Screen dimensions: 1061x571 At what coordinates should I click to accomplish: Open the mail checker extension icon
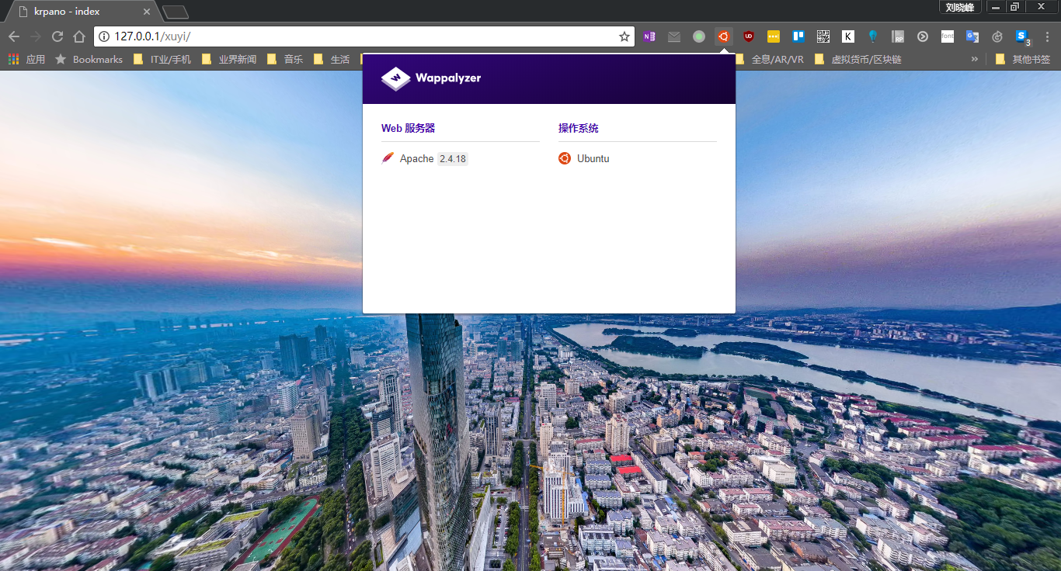(x=674, y=36)
